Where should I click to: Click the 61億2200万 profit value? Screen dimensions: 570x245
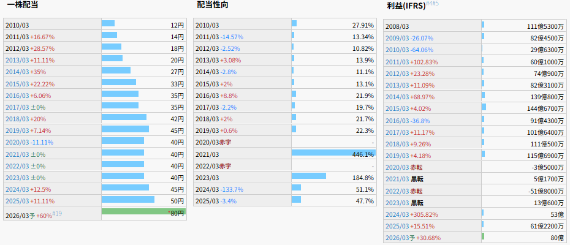point(547,226)
